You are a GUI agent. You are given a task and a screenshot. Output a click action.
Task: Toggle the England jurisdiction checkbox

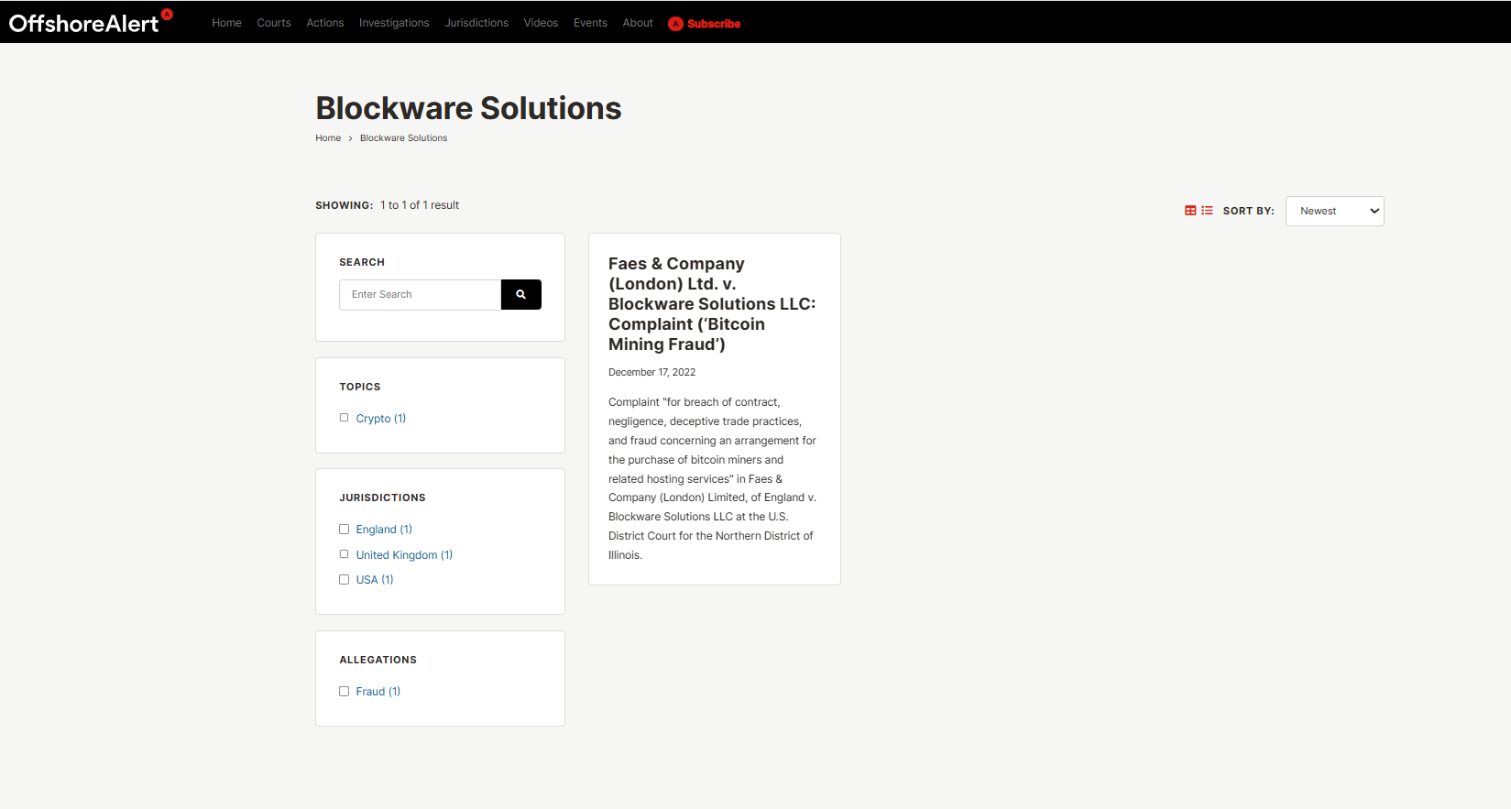pyautogui.click(x=345, y=530)
